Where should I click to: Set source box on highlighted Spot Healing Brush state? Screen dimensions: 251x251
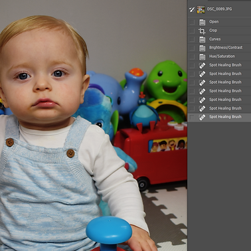(192, 117)
